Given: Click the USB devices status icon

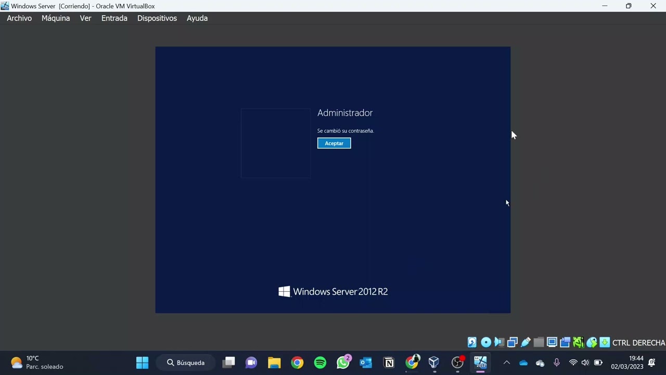Looking at the screenshot, I should (x=526, y=342).
